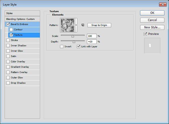The image size is (169, 124).
Task: Open the pattern picker dropdown arrow
Action: click(x=76, y=25)
